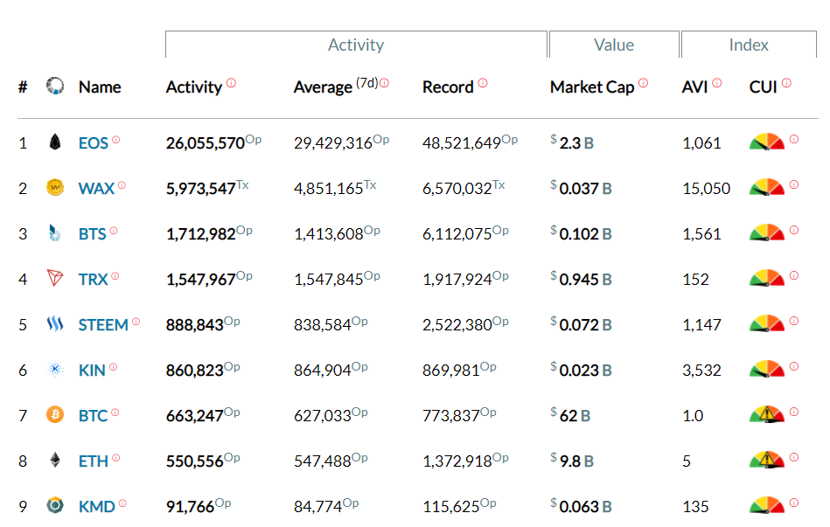
Task: Open the KMD link
Action: [96, 507]
